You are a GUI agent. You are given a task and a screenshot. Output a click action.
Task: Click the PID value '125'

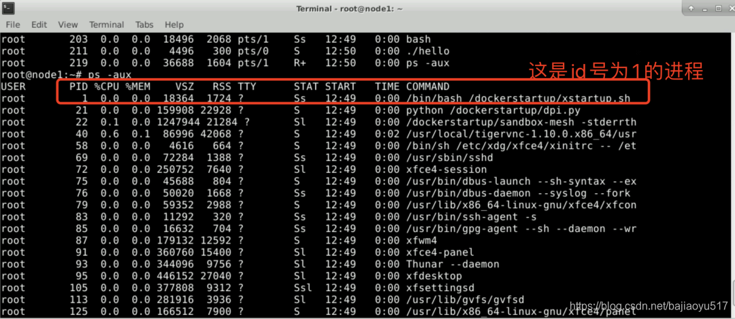click(78, 312)
